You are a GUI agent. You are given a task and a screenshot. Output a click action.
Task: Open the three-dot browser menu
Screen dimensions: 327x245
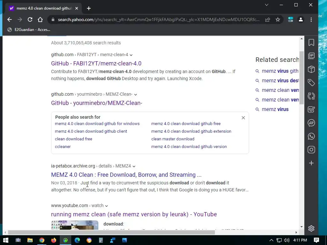[x=311, y=19]
